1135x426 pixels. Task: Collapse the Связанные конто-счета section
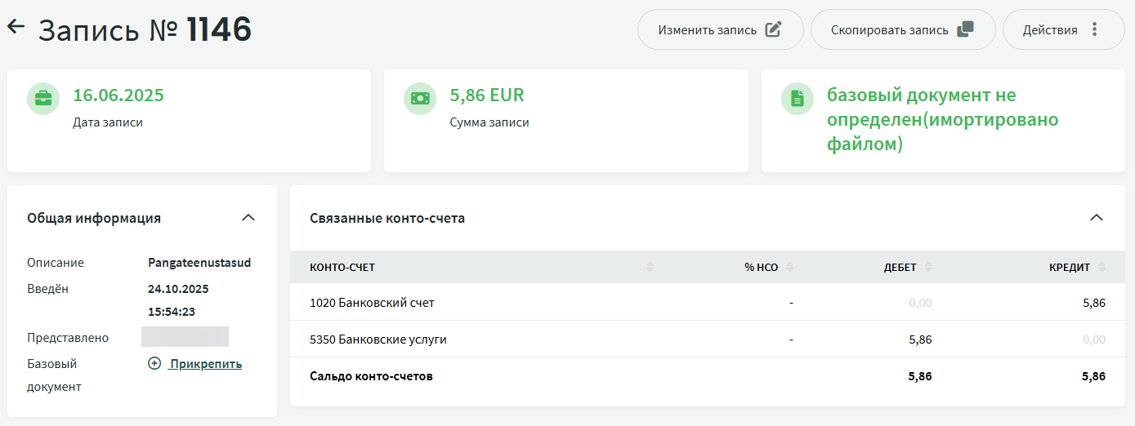pos(1097,218)
